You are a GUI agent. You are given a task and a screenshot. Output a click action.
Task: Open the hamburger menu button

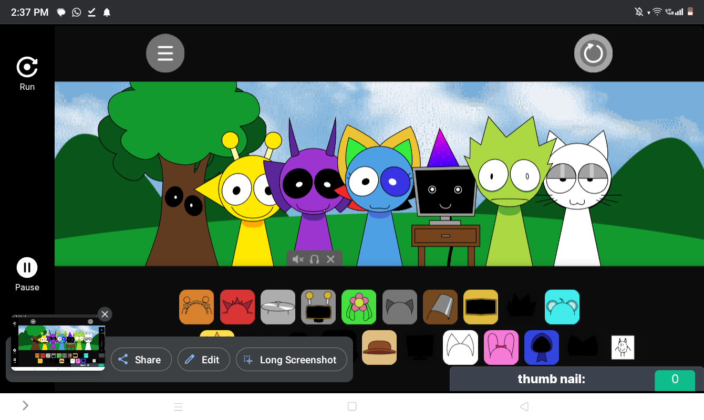[x=165, y=53]
